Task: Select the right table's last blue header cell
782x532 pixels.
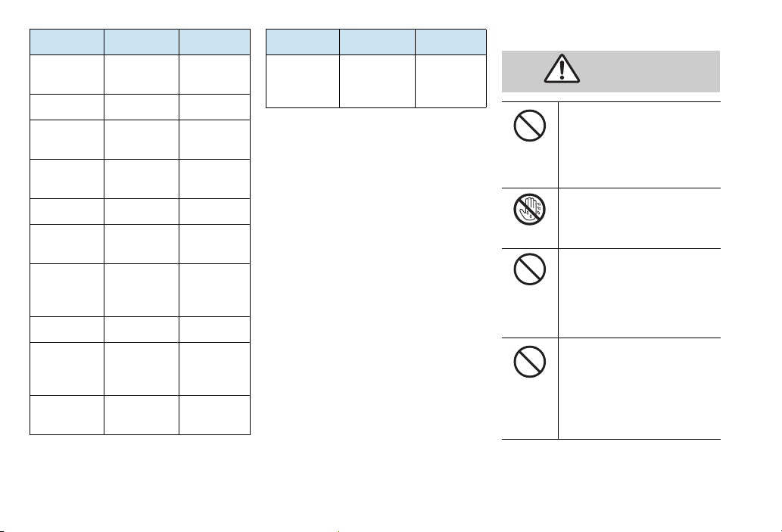Action: pos(450,42)
